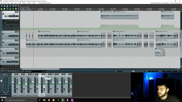Open the Actions menu
Screen dimensions: 182x102
[x=29, y=3]
